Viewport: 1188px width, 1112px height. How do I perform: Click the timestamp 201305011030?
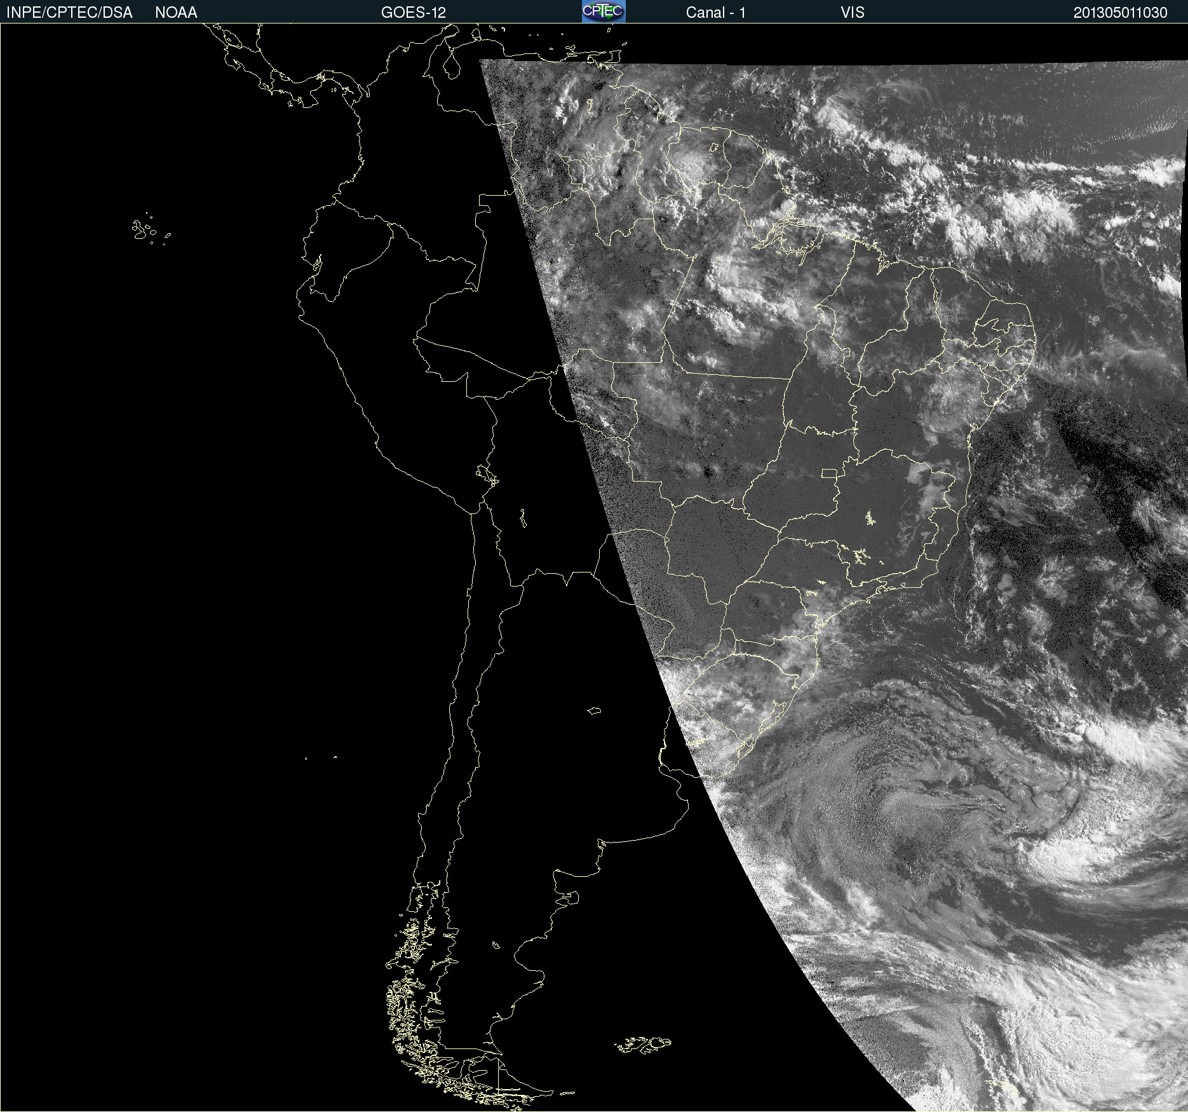[1121, 13]
